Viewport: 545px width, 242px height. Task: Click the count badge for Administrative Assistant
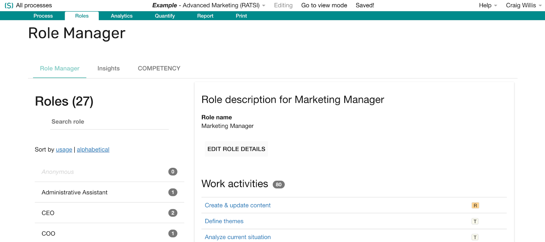click(173, 193)
